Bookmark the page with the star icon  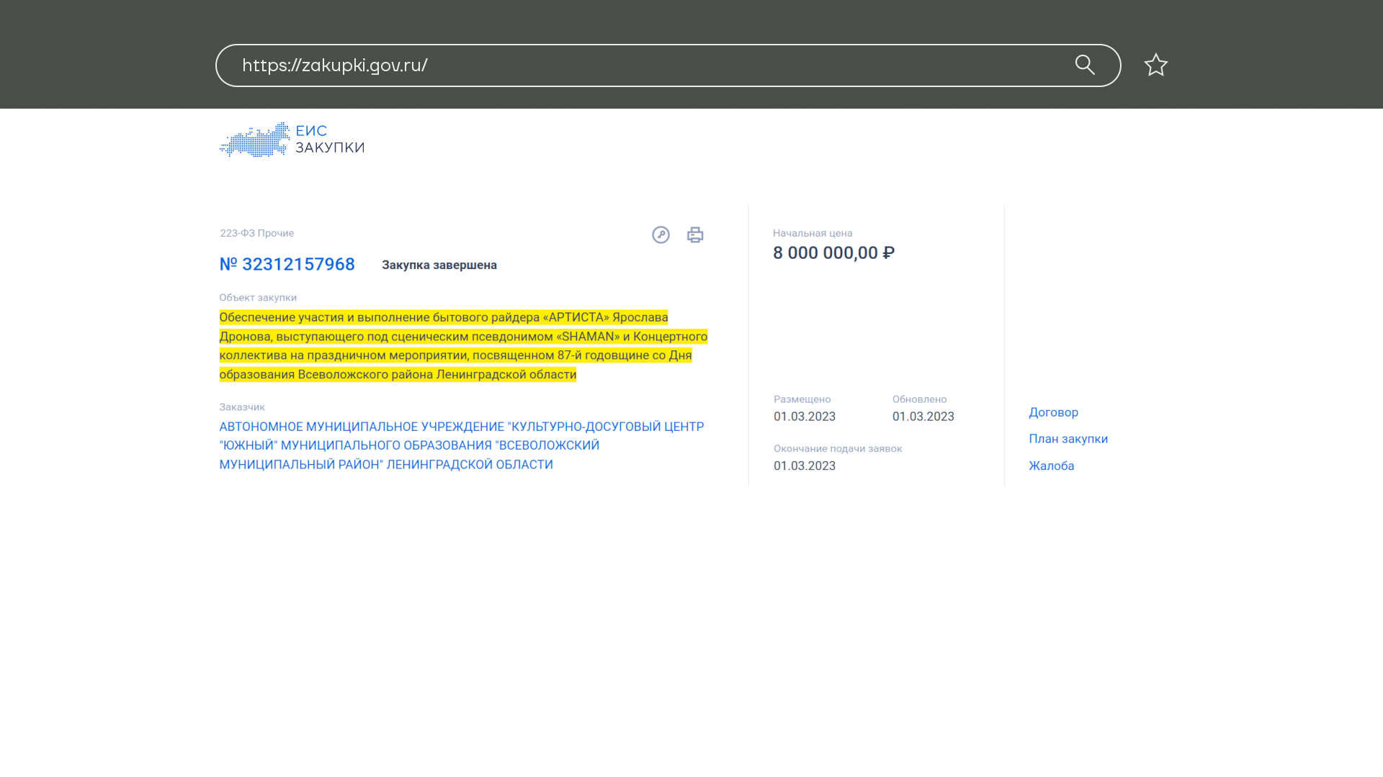1155,65
